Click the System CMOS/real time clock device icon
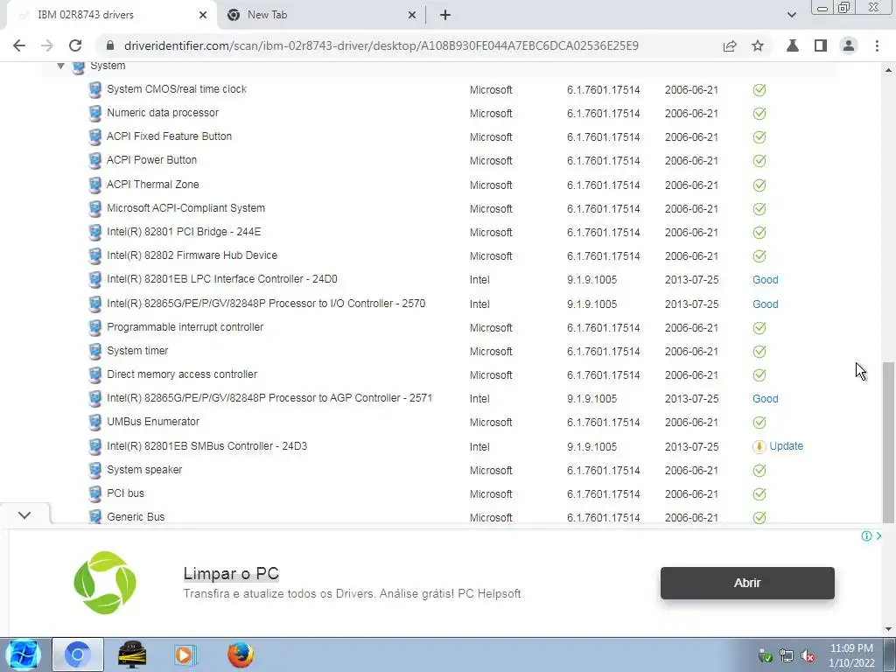Screen dimensions: 896x672 pos(94,90)
